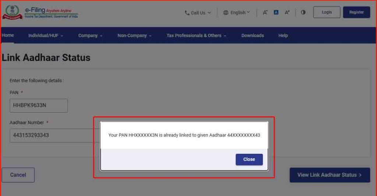Click the Aadhaar Number field label
This screenshot has height=196, width=377.
pyautogui.click(x=27, y=123)
